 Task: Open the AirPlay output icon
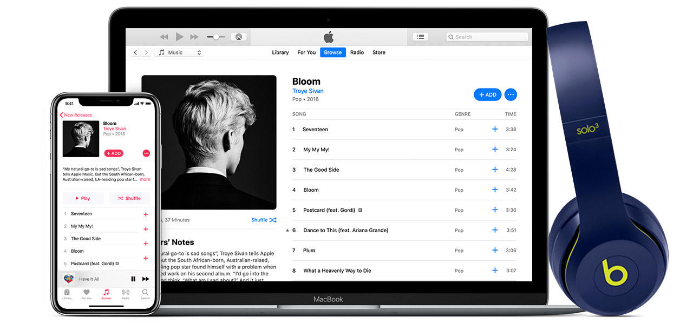(238, 37)
